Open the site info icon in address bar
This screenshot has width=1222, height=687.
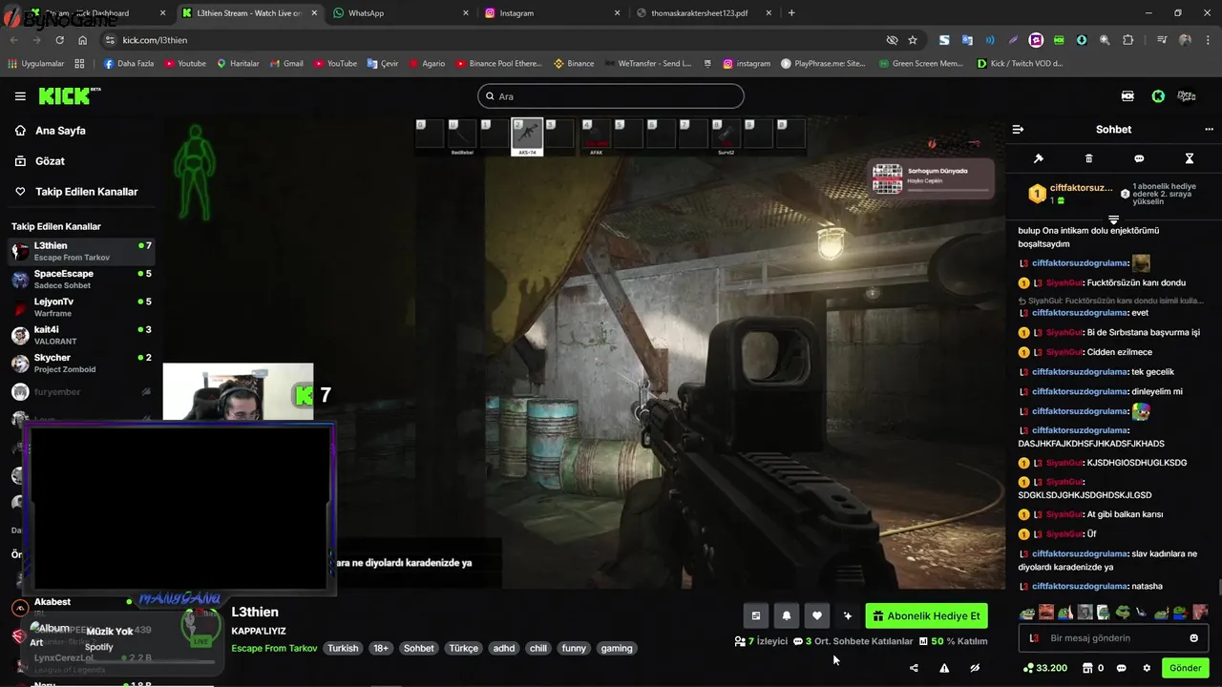click(110, 40)
